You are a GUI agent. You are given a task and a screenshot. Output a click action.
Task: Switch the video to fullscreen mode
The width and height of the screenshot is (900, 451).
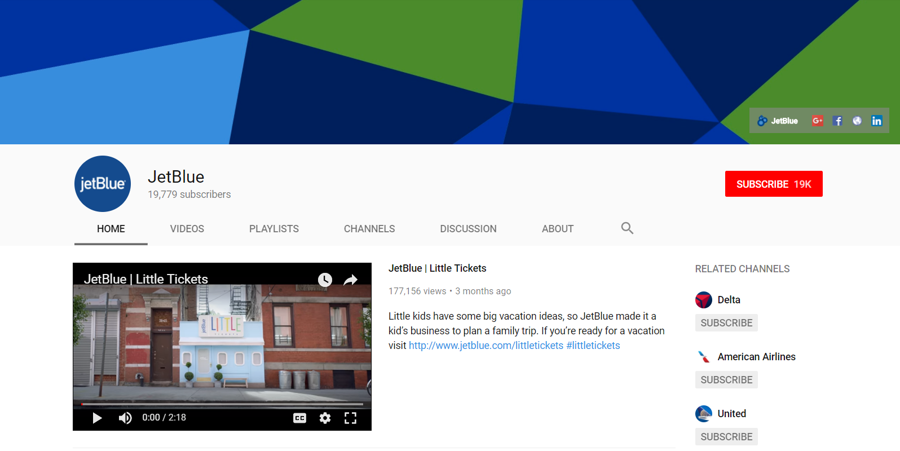[x=351, y=418]
